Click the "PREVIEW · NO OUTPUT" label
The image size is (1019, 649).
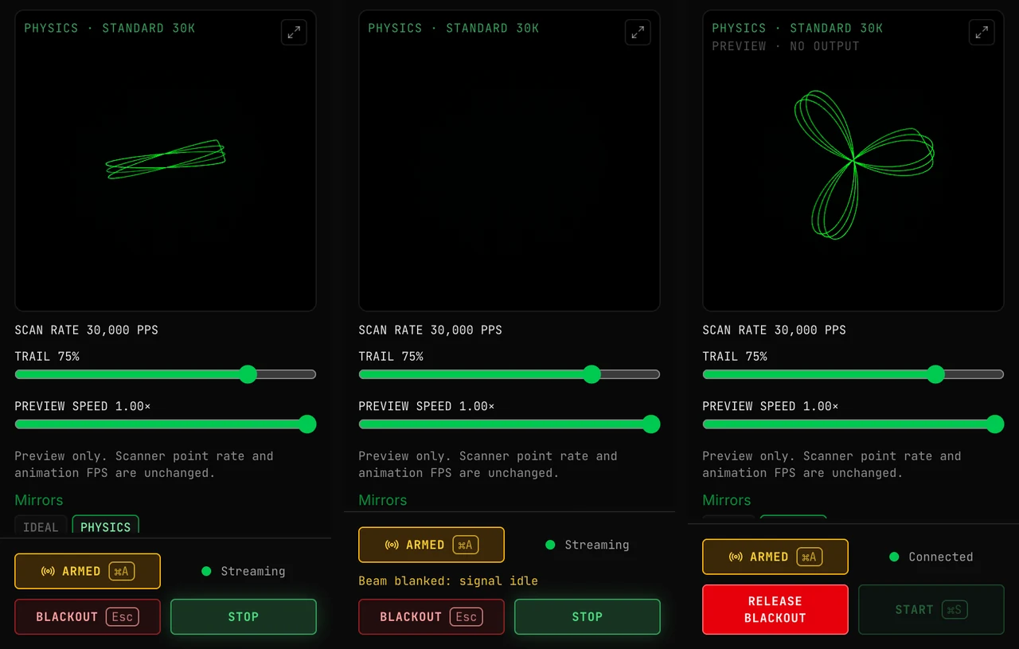pos(786,46)
